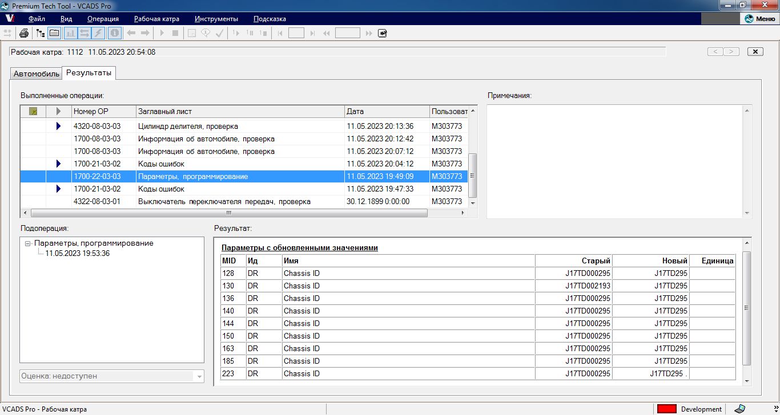Click the note sheet icon in the toolbar
780x415 pixels.
click(192, 33)
